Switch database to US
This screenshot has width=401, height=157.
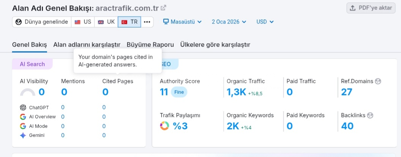83,22
